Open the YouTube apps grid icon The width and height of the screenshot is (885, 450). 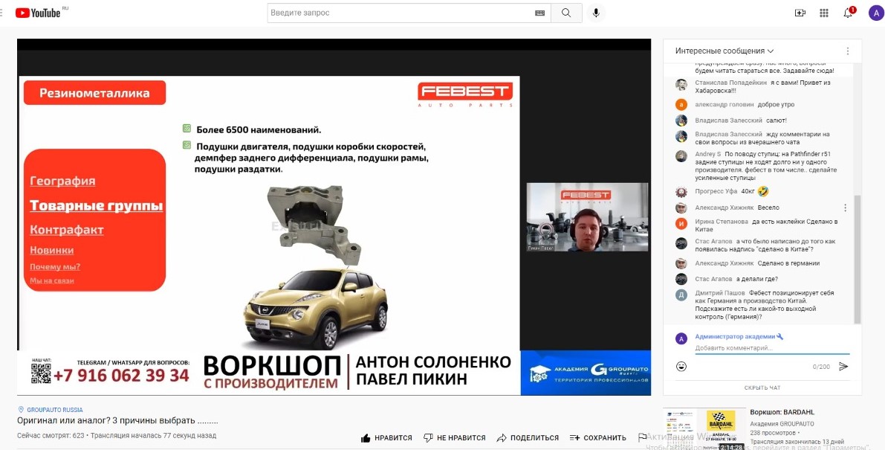823,13
